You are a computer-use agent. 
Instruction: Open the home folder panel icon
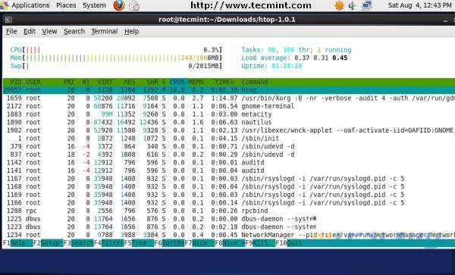tap(134, 5)
